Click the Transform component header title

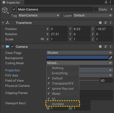click(24, 23)
